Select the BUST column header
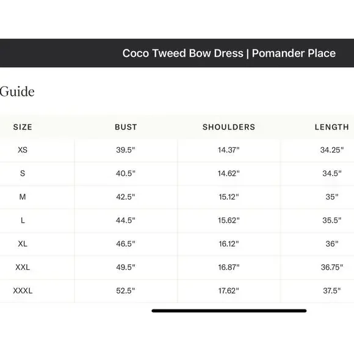This screenshot has width=354, height=354. pos(126,127)
